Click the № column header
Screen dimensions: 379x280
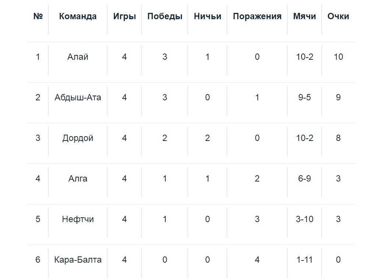(x=38, y=16)
